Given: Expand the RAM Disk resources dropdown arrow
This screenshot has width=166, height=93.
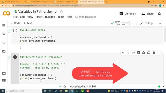Looking at the screenshot, I should click(133, 23).
